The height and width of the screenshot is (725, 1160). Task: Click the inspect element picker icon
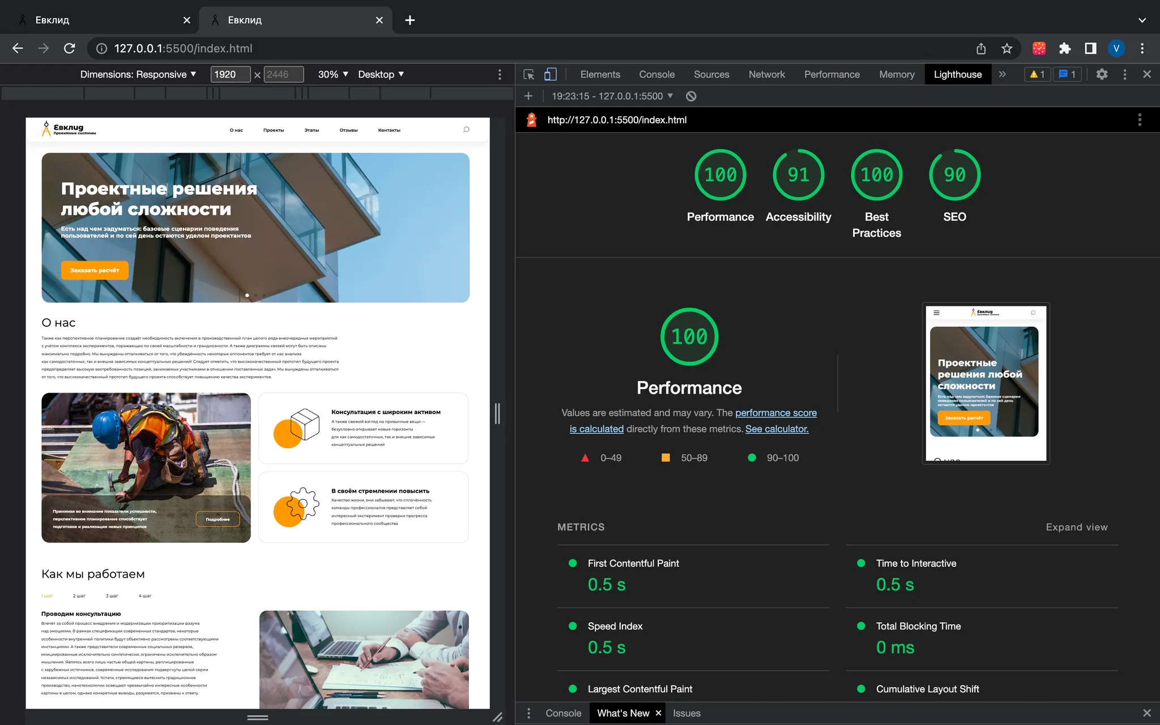pos(528,74)
